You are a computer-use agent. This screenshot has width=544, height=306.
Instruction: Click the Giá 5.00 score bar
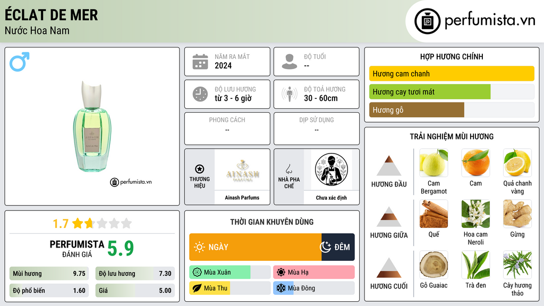point(135,291)
